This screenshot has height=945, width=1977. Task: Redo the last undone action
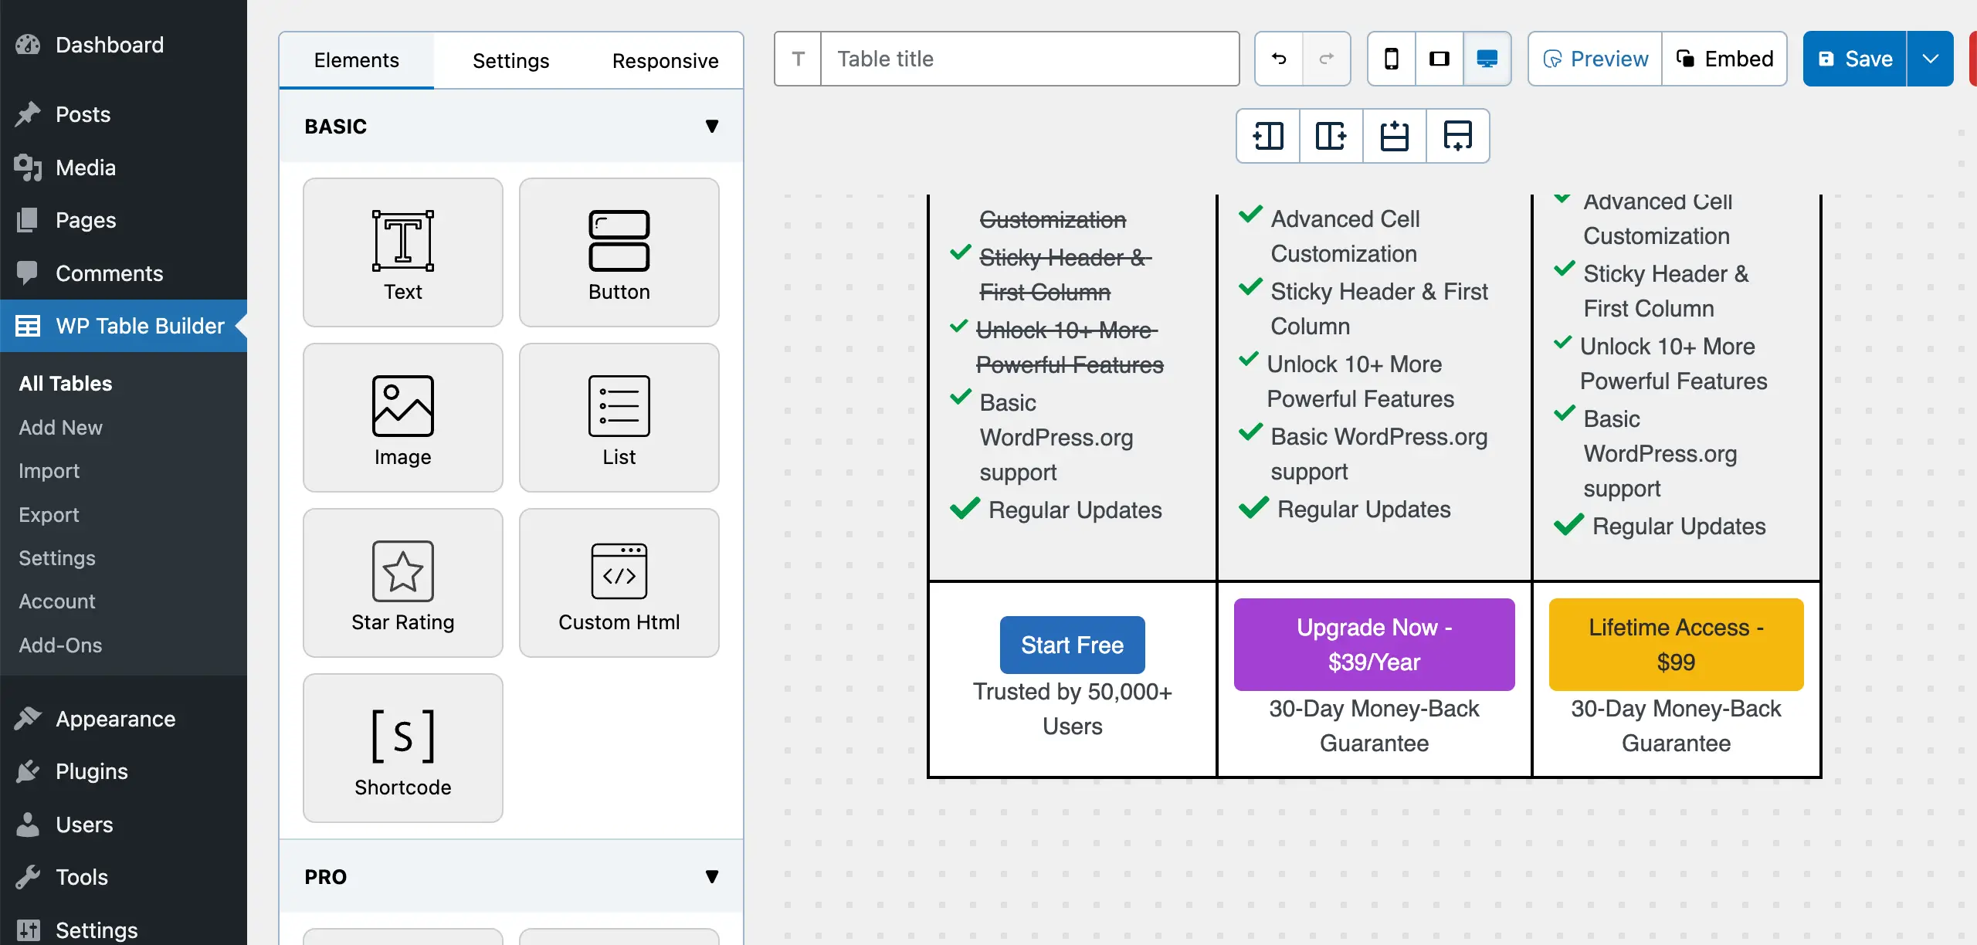point(1327,59)
